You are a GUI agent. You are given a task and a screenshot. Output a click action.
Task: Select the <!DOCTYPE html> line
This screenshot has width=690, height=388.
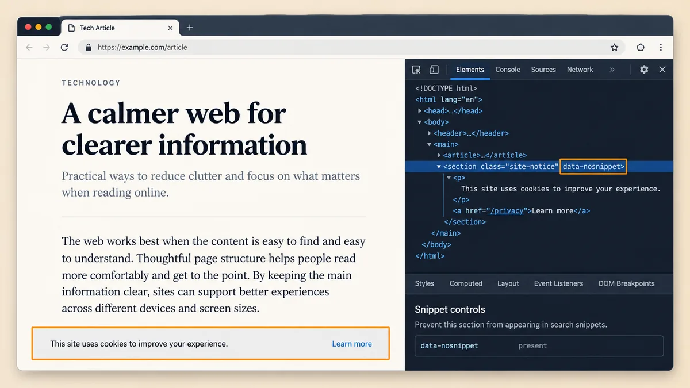pos(446,89)
